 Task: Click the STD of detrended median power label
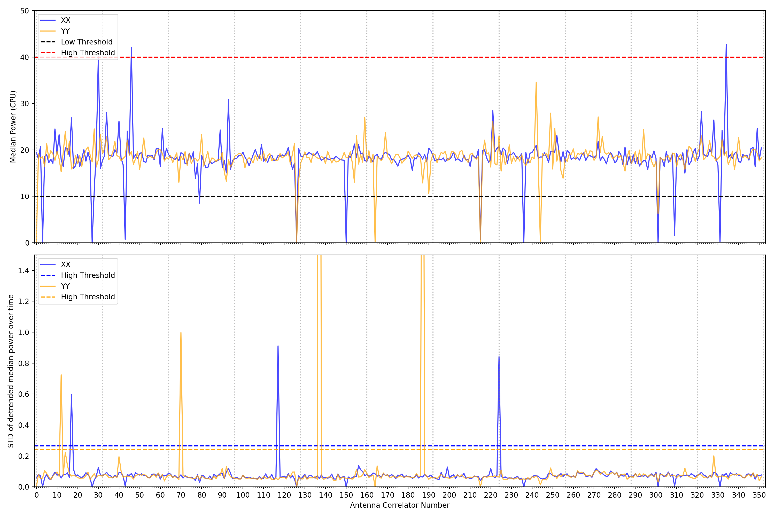pos(11,371)
